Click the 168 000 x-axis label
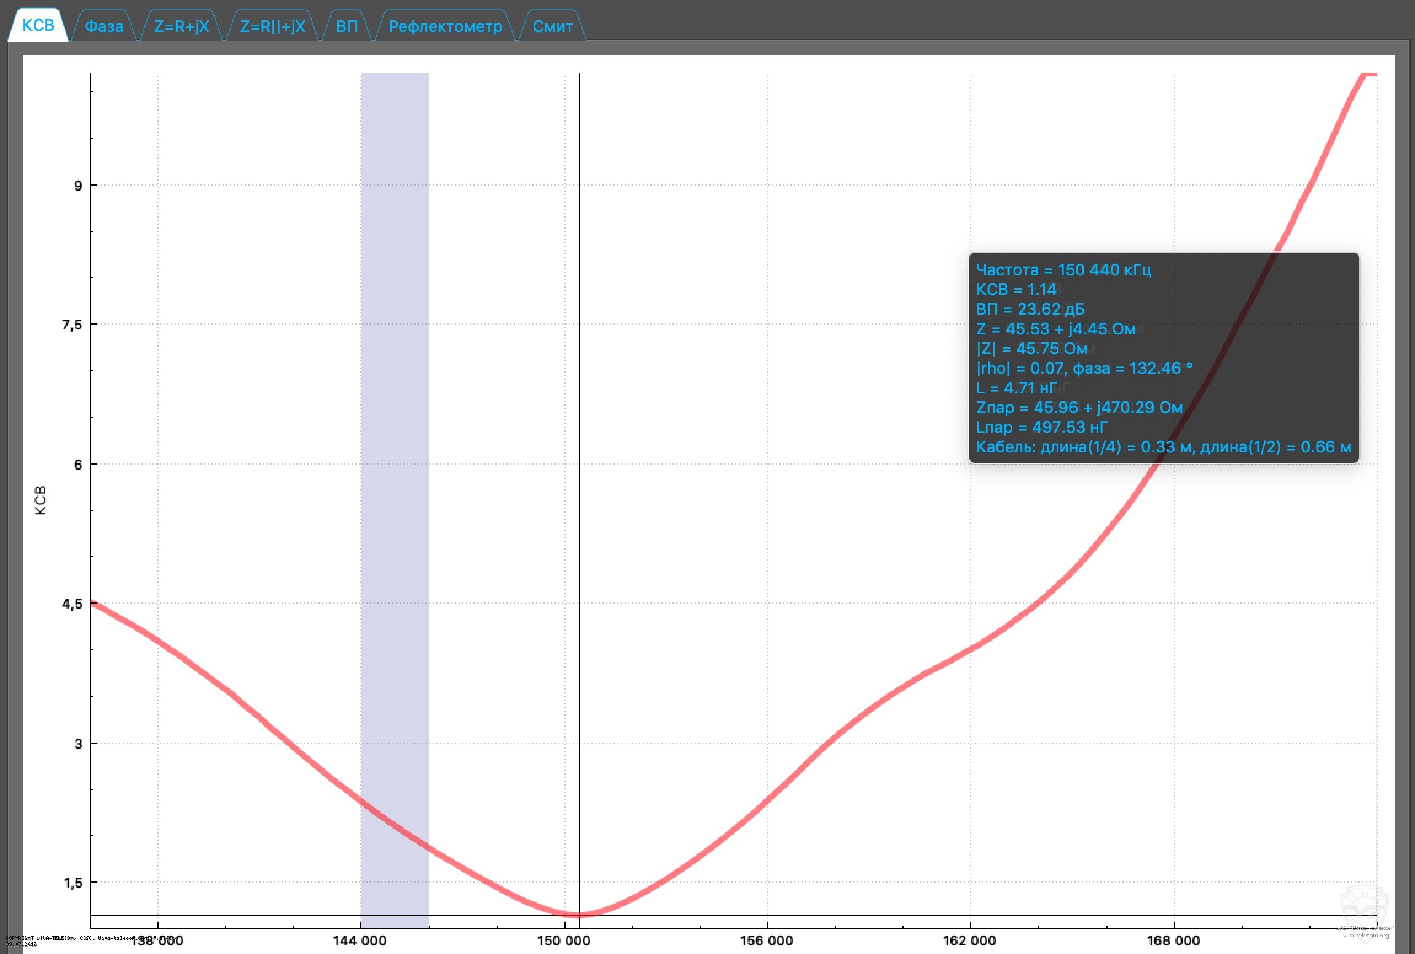1415x954 pixels. tap(1173, 940)
